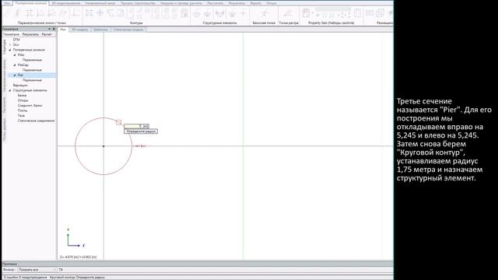The width and height of the screenshot is (498, 280).
Task: Open the Результаты ribbon tab
Action: click(x=237, y=3)
